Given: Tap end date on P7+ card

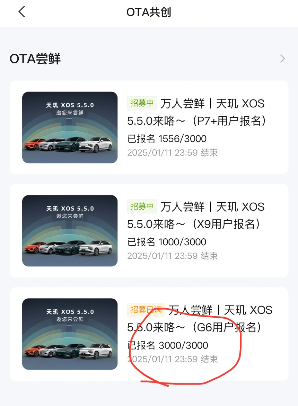Looking at the screenshot, I should [173, 152].
